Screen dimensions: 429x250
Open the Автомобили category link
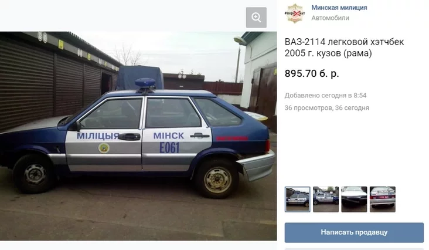coord(330,18)
